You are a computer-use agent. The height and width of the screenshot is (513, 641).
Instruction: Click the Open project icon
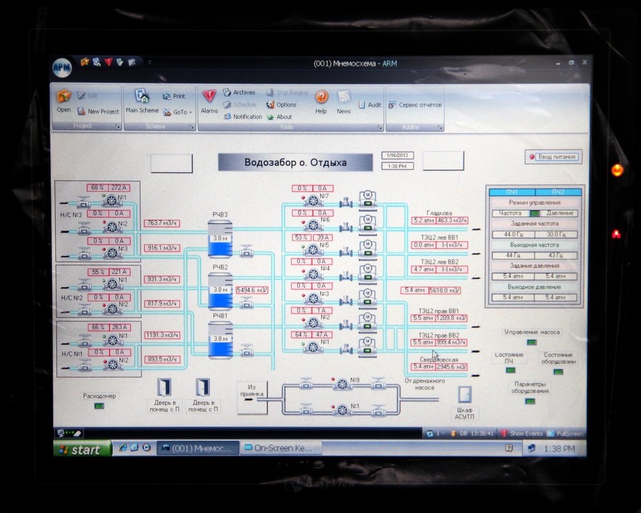(x=63, y=99)
